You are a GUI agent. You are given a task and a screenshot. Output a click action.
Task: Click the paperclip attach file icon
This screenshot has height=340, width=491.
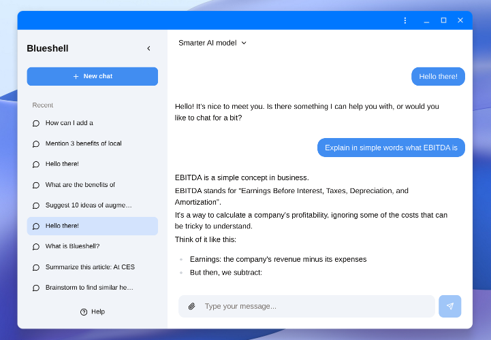pos(191,306)
